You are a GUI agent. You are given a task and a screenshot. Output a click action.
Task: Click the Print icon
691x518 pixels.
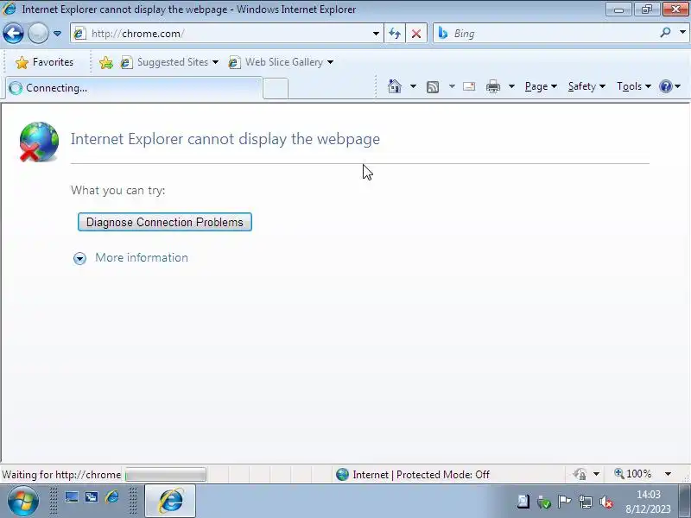[x=493, y=86]
